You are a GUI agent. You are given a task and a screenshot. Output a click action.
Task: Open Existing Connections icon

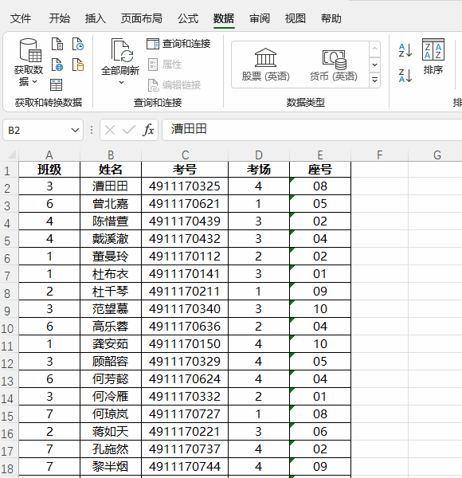click(78, 65)
